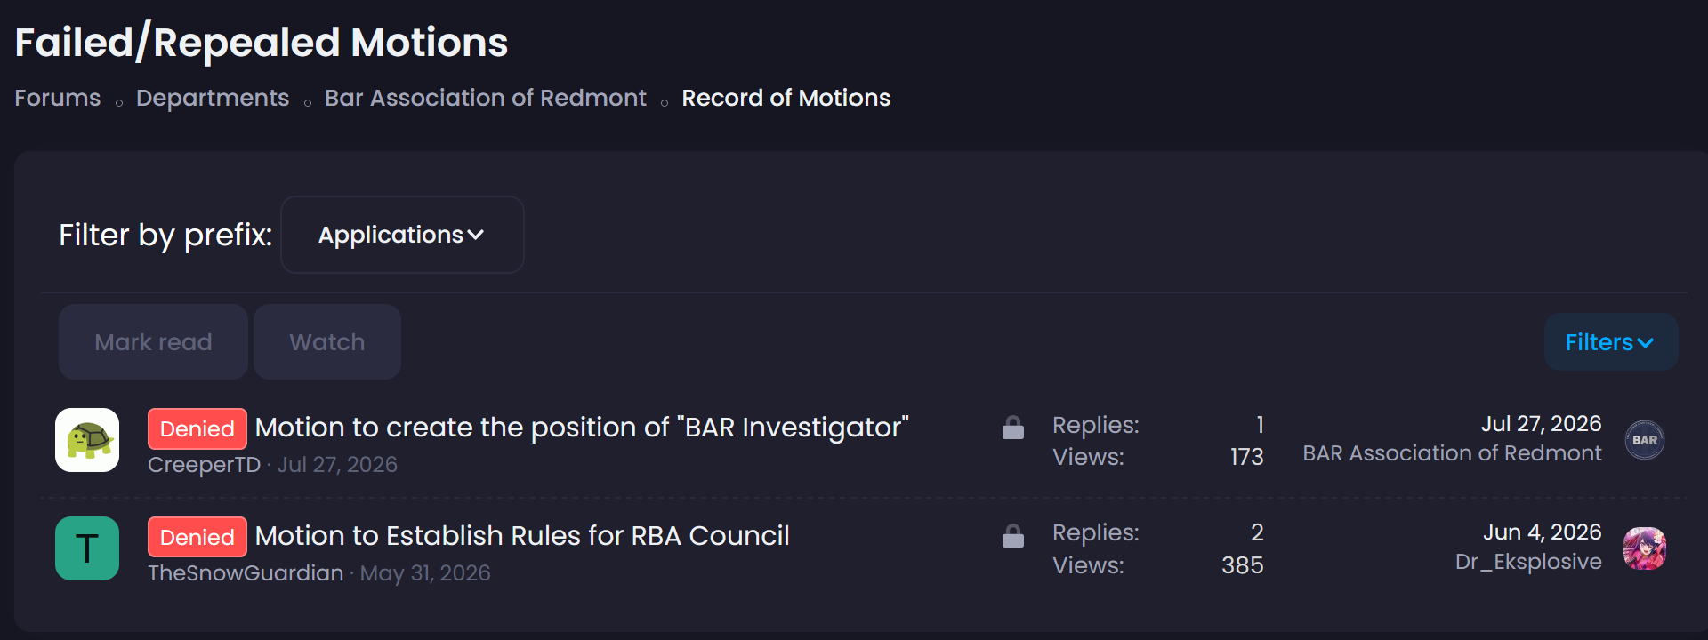The width and height of the screenshot is (1708, 640).
Task: Click Denied prefix on BAR Investigator thread
Action: (x=197, y=428)
